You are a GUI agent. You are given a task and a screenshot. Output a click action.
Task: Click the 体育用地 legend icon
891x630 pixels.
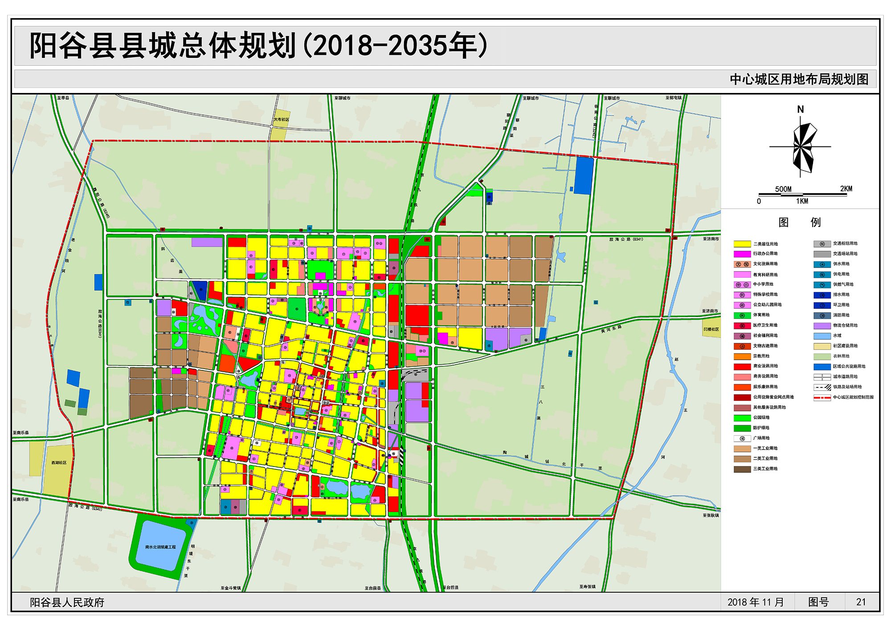click(x=742, y=315)
